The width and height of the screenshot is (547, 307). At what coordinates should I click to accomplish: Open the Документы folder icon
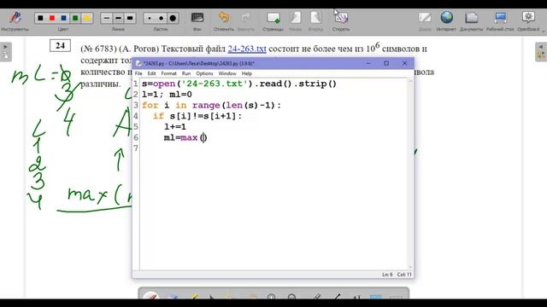pyautogui.click(x=471, y=17)
